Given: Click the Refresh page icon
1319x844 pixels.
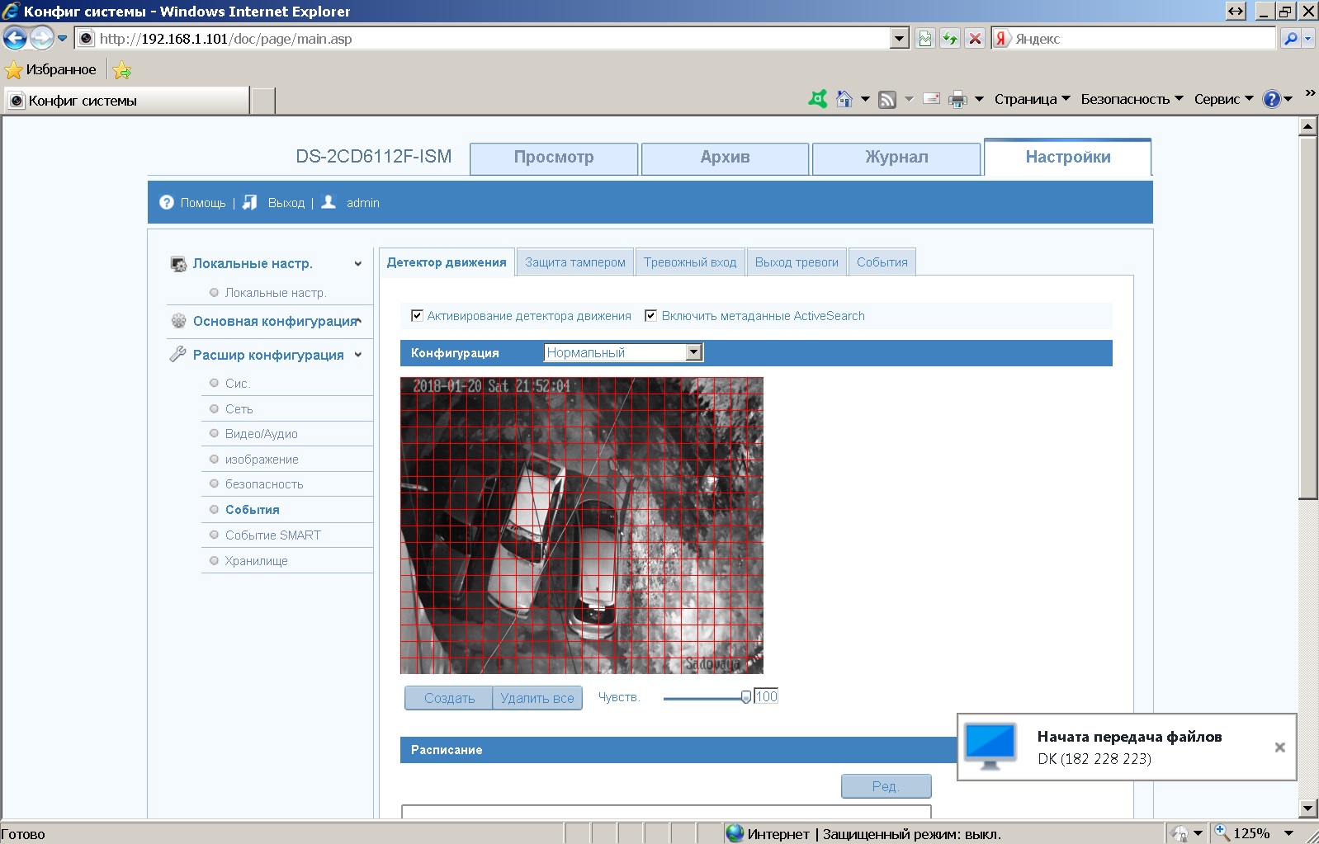Looking at the screenshot, I should [x=950, y=39].
